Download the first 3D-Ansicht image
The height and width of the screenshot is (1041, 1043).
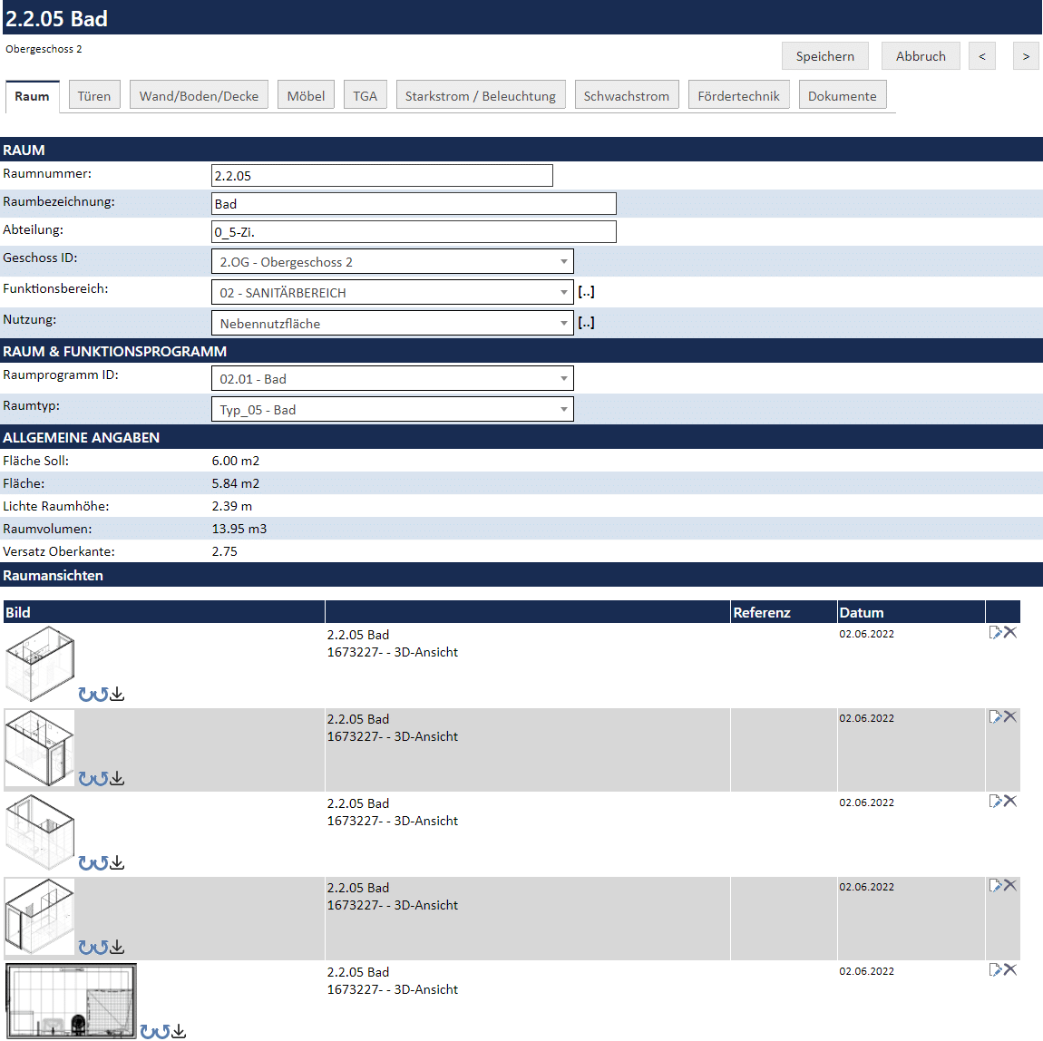click(x=118, y=695)
